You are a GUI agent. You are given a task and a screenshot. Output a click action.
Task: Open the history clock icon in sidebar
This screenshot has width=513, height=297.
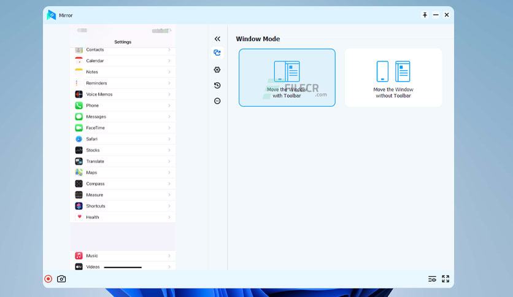pyautogui.click(x=217, y=85)
